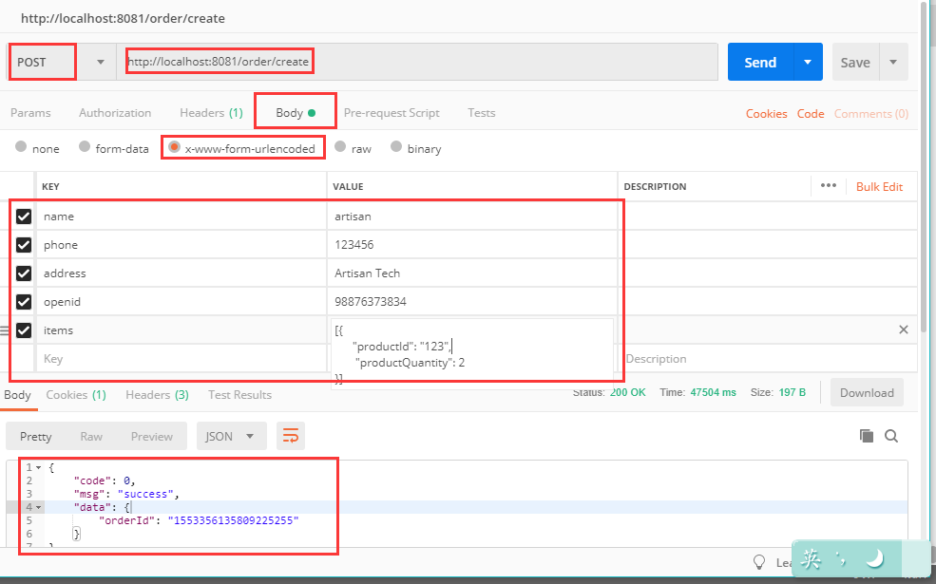This screenshot has height=584, width=936.
Task: Uncheck the phone parameter checkbox
Action: click(23, 245)
